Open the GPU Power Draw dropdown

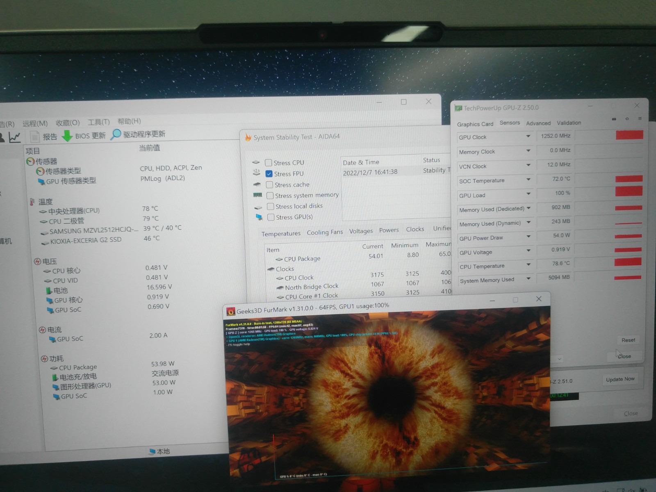(528, 237)
